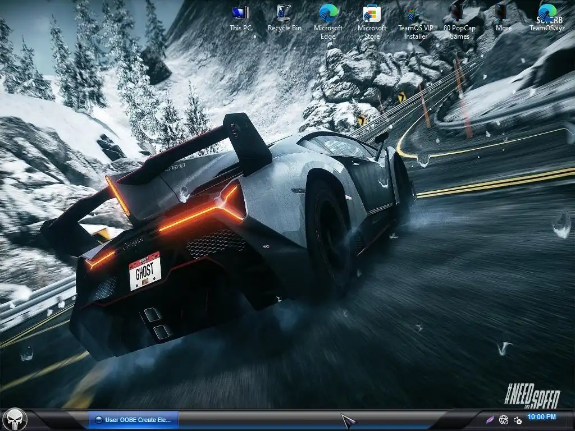
Task: Open the 10:00 PM taskbar clock
Action: 541,417
